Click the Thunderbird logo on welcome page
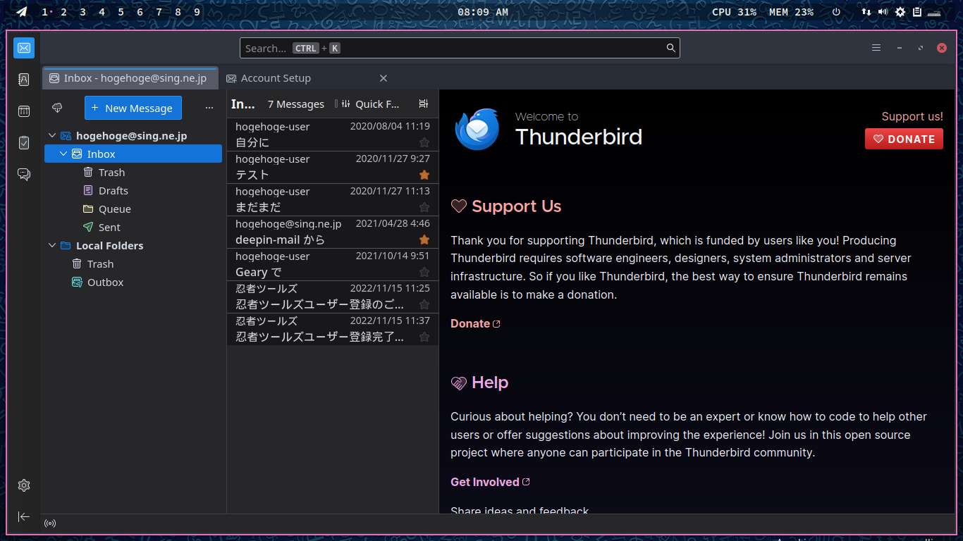 pyautogui.click(x=477, y=129)
